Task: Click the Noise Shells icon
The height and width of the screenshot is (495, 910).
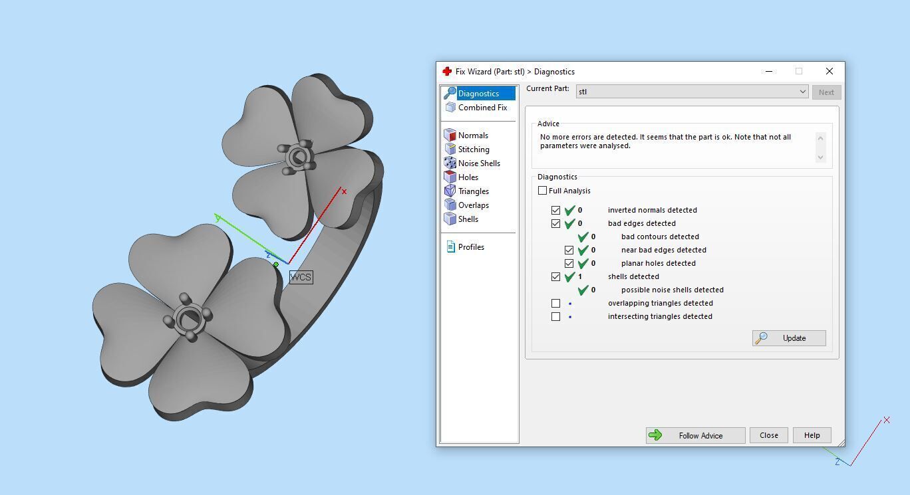Action: (x=450, y=163)
